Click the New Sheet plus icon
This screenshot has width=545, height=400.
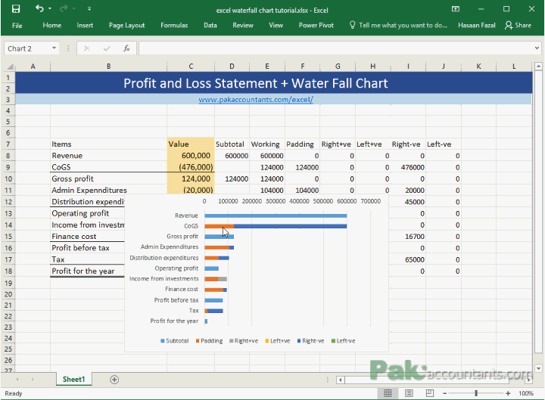[114, 380]
